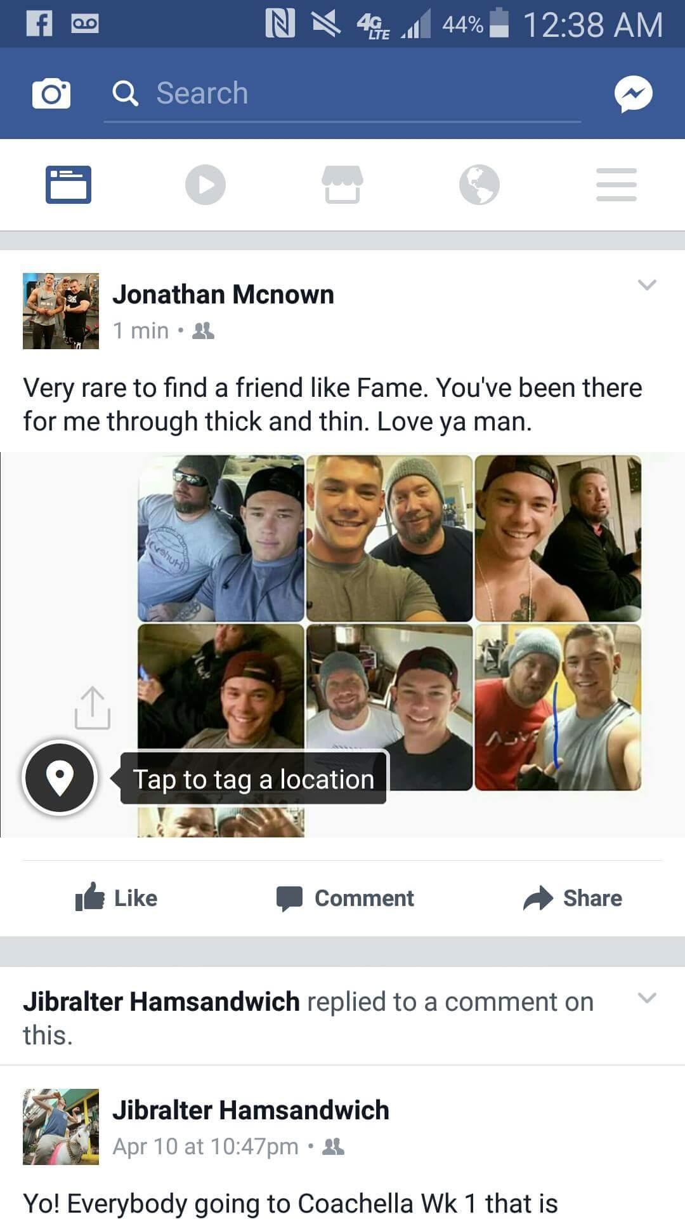
Task: Switch to the News Feed tab
Action: 68,185
